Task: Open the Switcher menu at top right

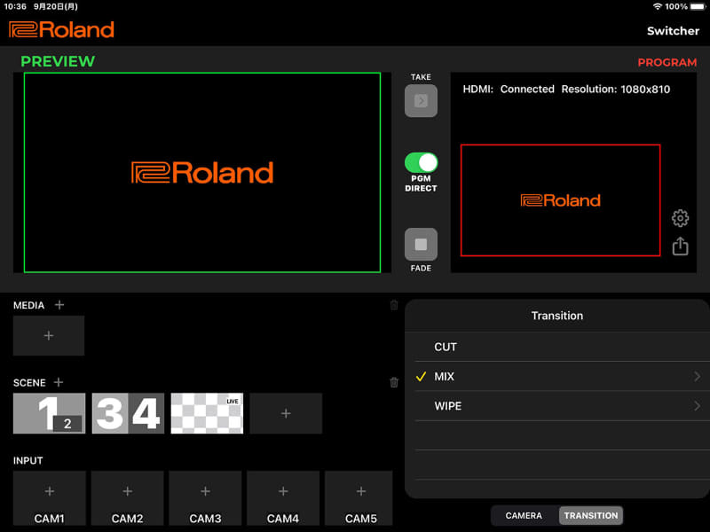Action: (672, 30)
